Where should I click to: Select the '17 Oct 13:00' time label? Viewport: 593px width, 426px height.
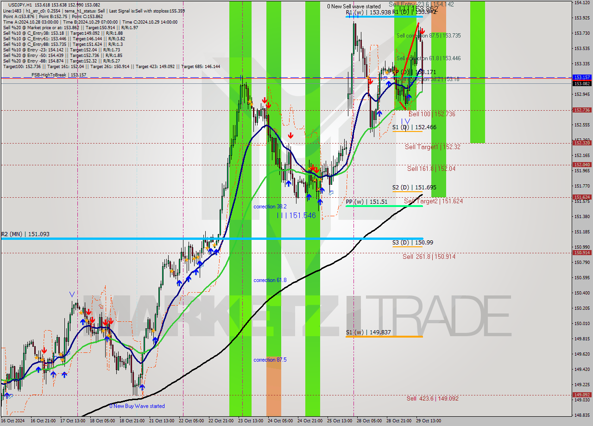pos(72,421)
